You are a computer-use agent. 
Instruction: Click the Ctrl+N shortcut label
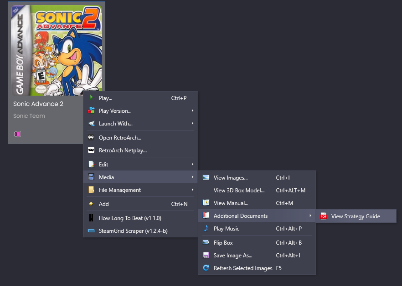179,204
